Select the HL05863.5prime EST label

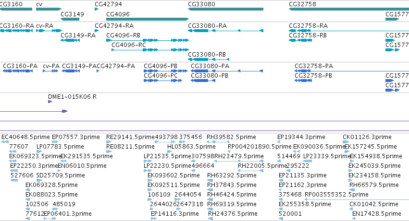(x=191, y=147)
